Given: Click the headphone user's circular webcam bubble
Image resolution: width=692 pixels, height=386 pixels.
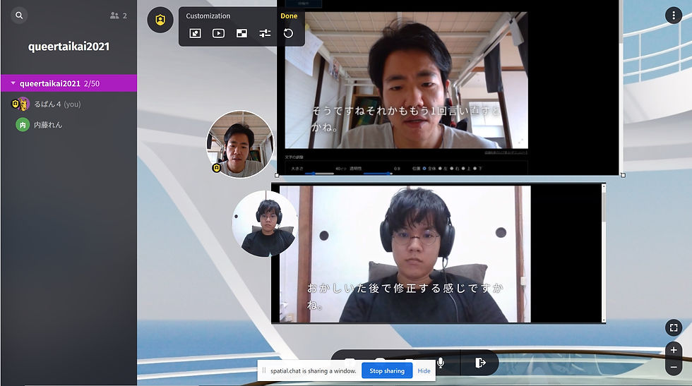Looking at the screenshot, I should (x=266, y=224).
